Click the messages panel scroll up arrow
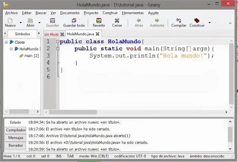Screen dimensions: 238x162 230,122
